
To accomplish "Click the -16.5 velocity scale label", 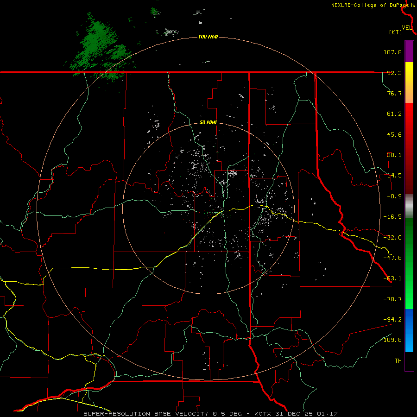I will (392, 217).
